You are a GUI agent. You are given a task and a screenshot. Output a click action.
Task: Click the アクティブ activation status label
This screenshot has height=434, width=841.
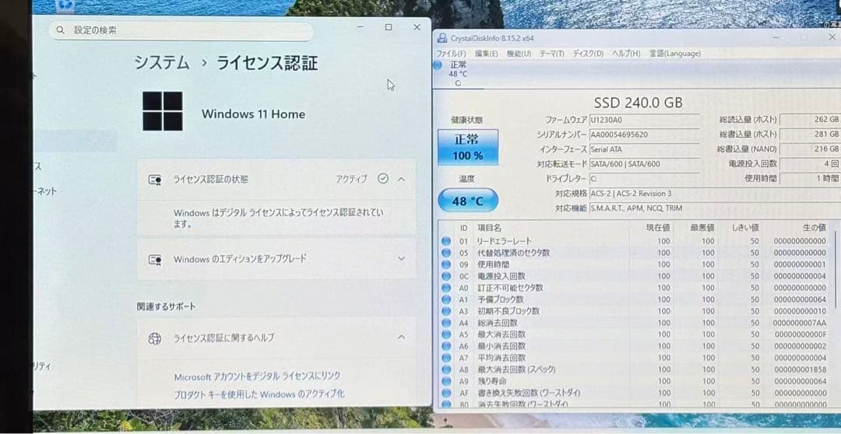(351, 179)
